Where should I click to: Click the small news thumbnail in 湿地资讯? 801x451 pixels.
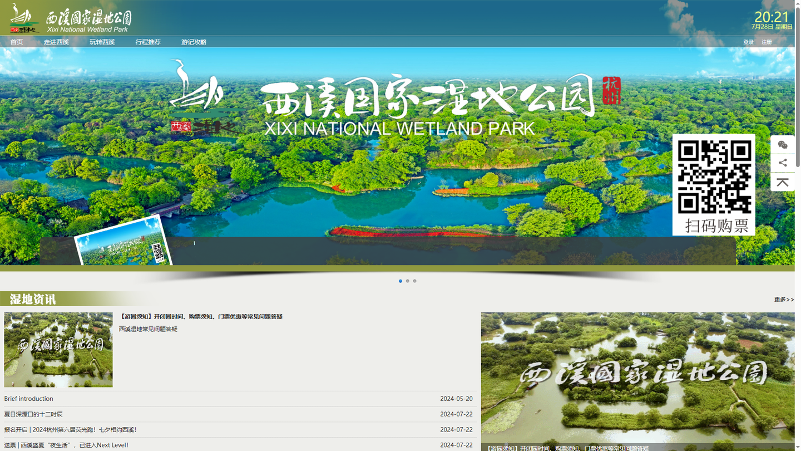pos(58,350)
